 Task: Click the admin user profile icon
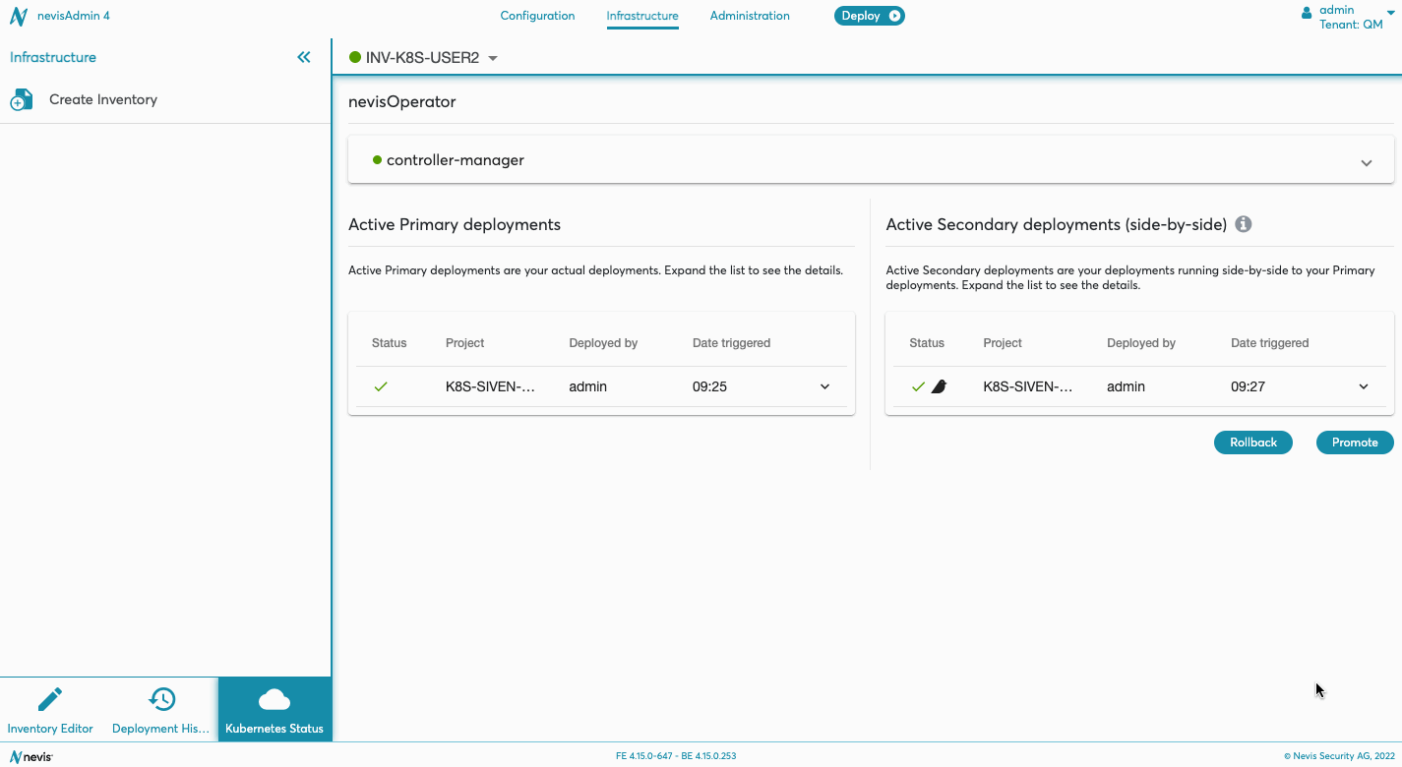click(1307, 14)
